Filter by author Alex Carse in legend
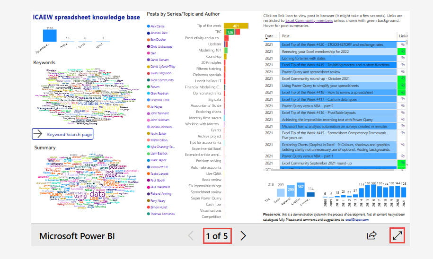433x259 pixels. coord(158,26)
